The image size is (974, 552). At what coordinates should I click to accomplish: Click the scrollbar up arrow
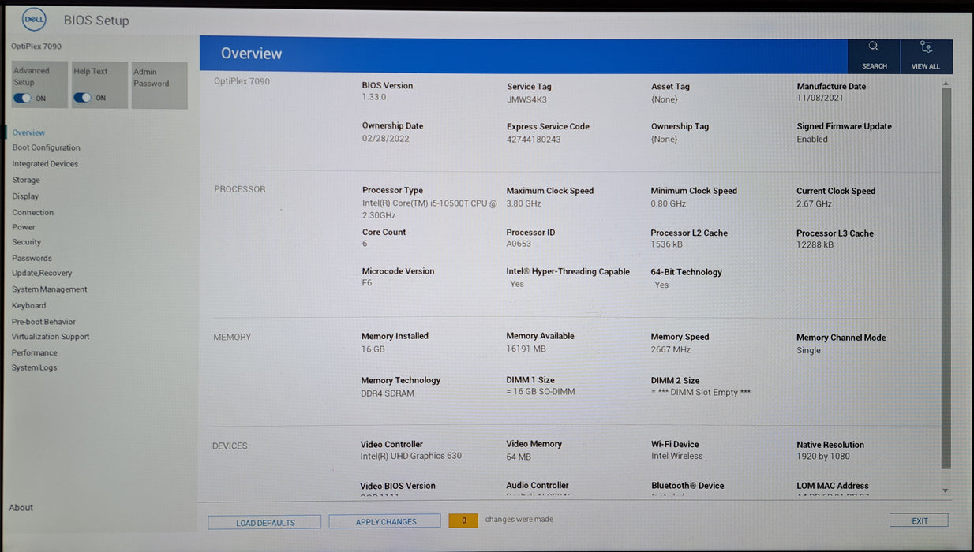[x=946, y=83]
